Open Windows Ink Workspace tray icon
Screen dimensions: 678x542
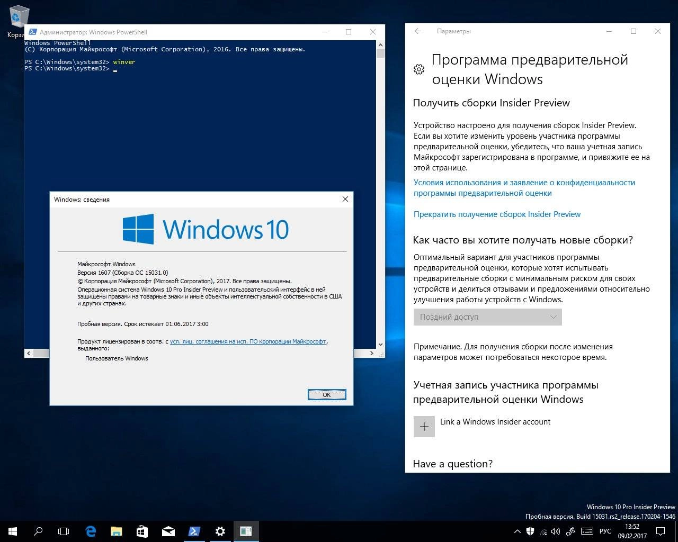pyautogui.click(x=570, y=531)
